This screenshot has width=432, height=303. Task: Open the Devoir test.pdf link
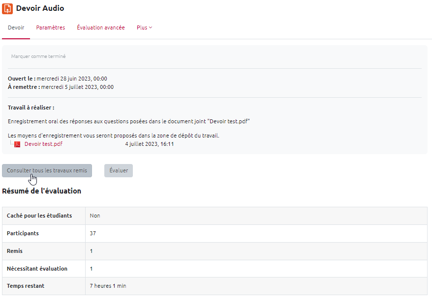click(x=43, y=144)
